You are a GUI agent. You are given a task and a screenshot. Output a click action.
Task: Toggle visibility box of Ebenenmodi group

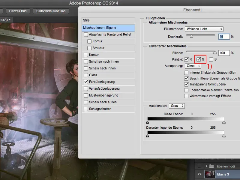click(x=199, y=166)
